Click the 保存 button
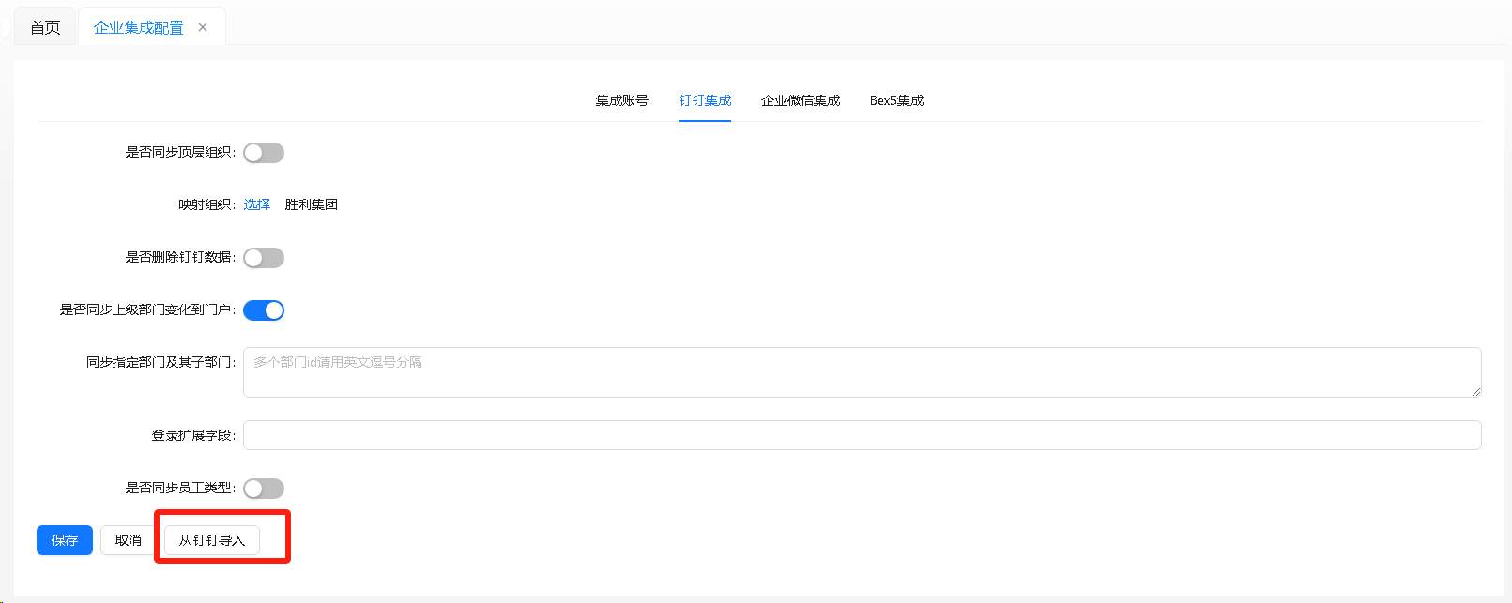 (x=65, y=540)
